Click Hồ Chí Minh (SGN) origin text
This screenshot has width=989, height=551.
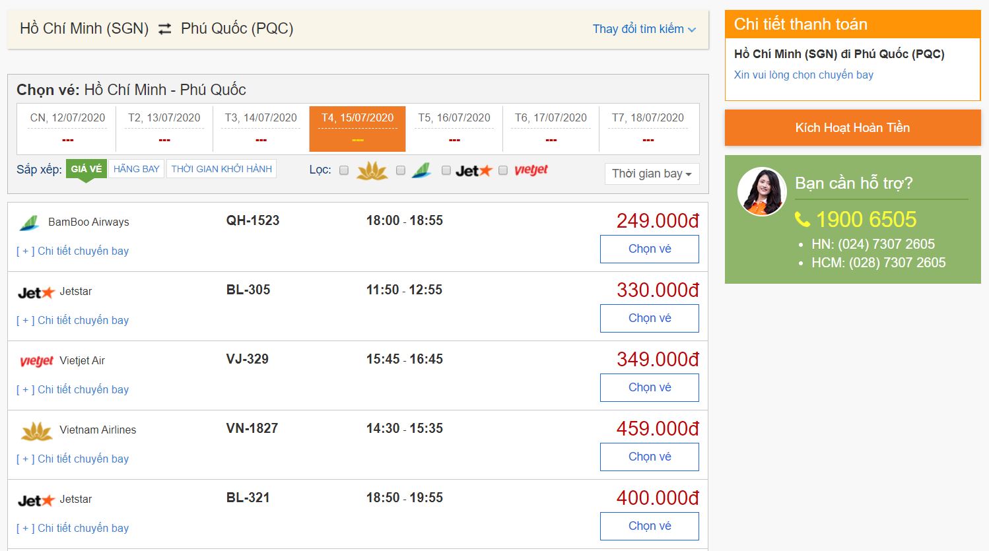pos(85,28)
